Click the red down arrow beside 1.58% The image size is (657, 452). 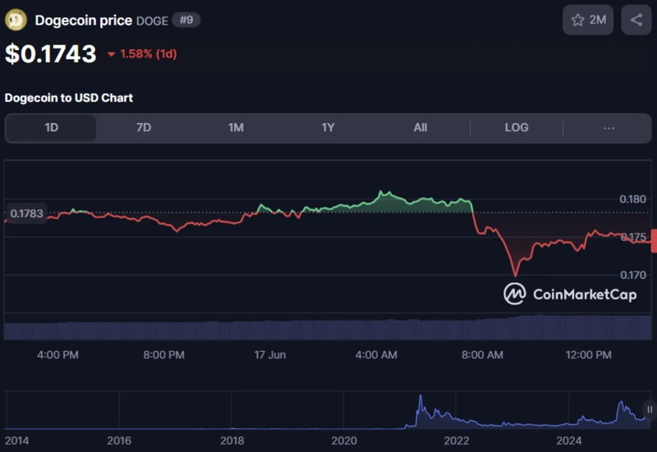(x=112, y=55)
